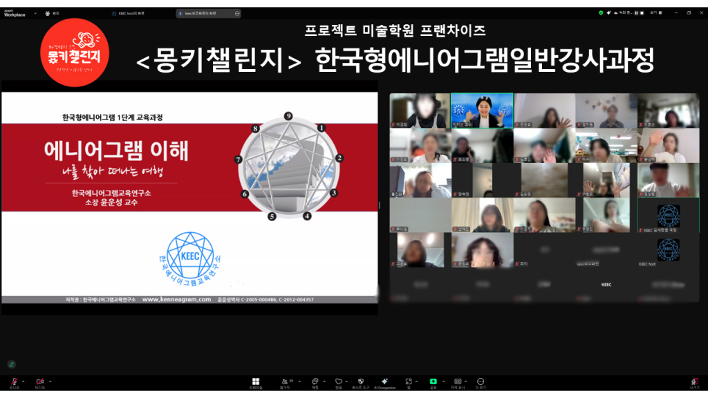Switch to the 회의 meeting tab
Screen dimensions: 708x398
(53, 14)
